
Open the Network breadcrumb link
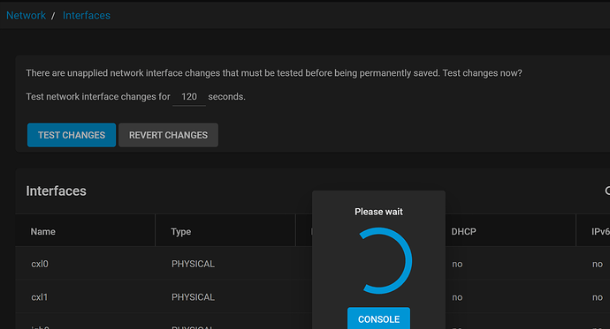click(26, 16)
